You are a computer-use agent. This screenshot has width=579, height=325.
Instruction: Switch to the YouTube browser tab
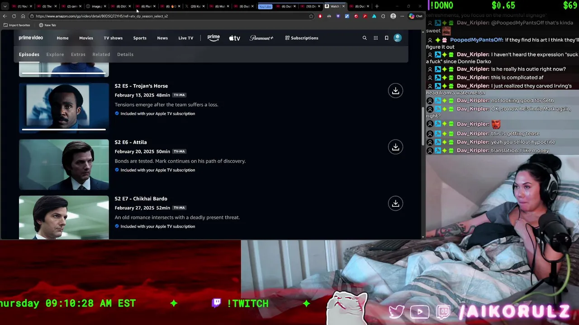[x=266, y=6]
